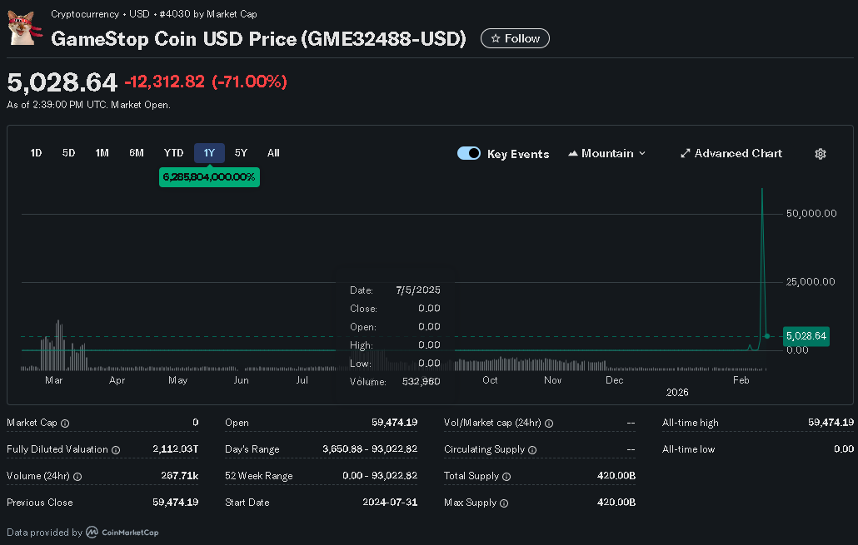Open the Mountain chart type dropdown
This screenshot has height=545, width=858.
(606, 154)
